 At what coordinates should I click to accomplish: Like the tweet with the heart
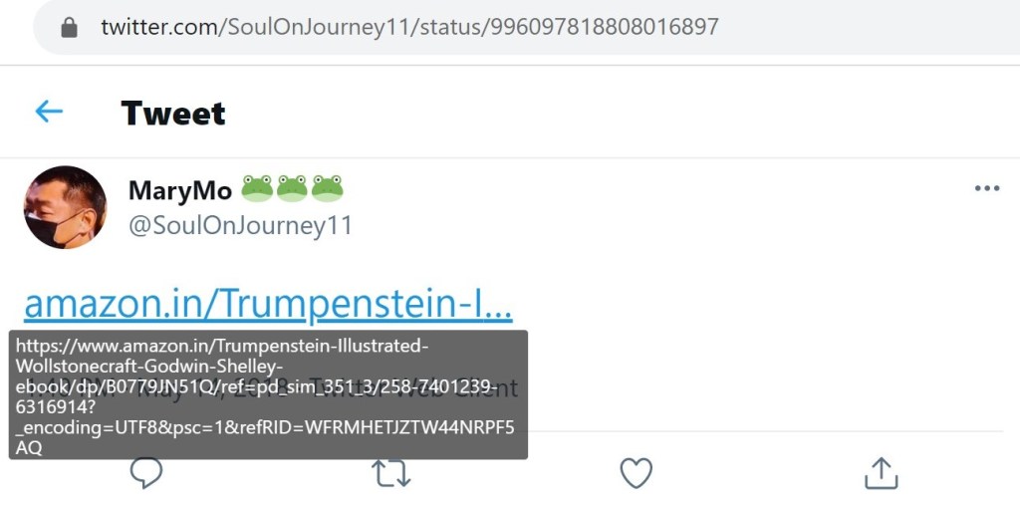point(636,473)
